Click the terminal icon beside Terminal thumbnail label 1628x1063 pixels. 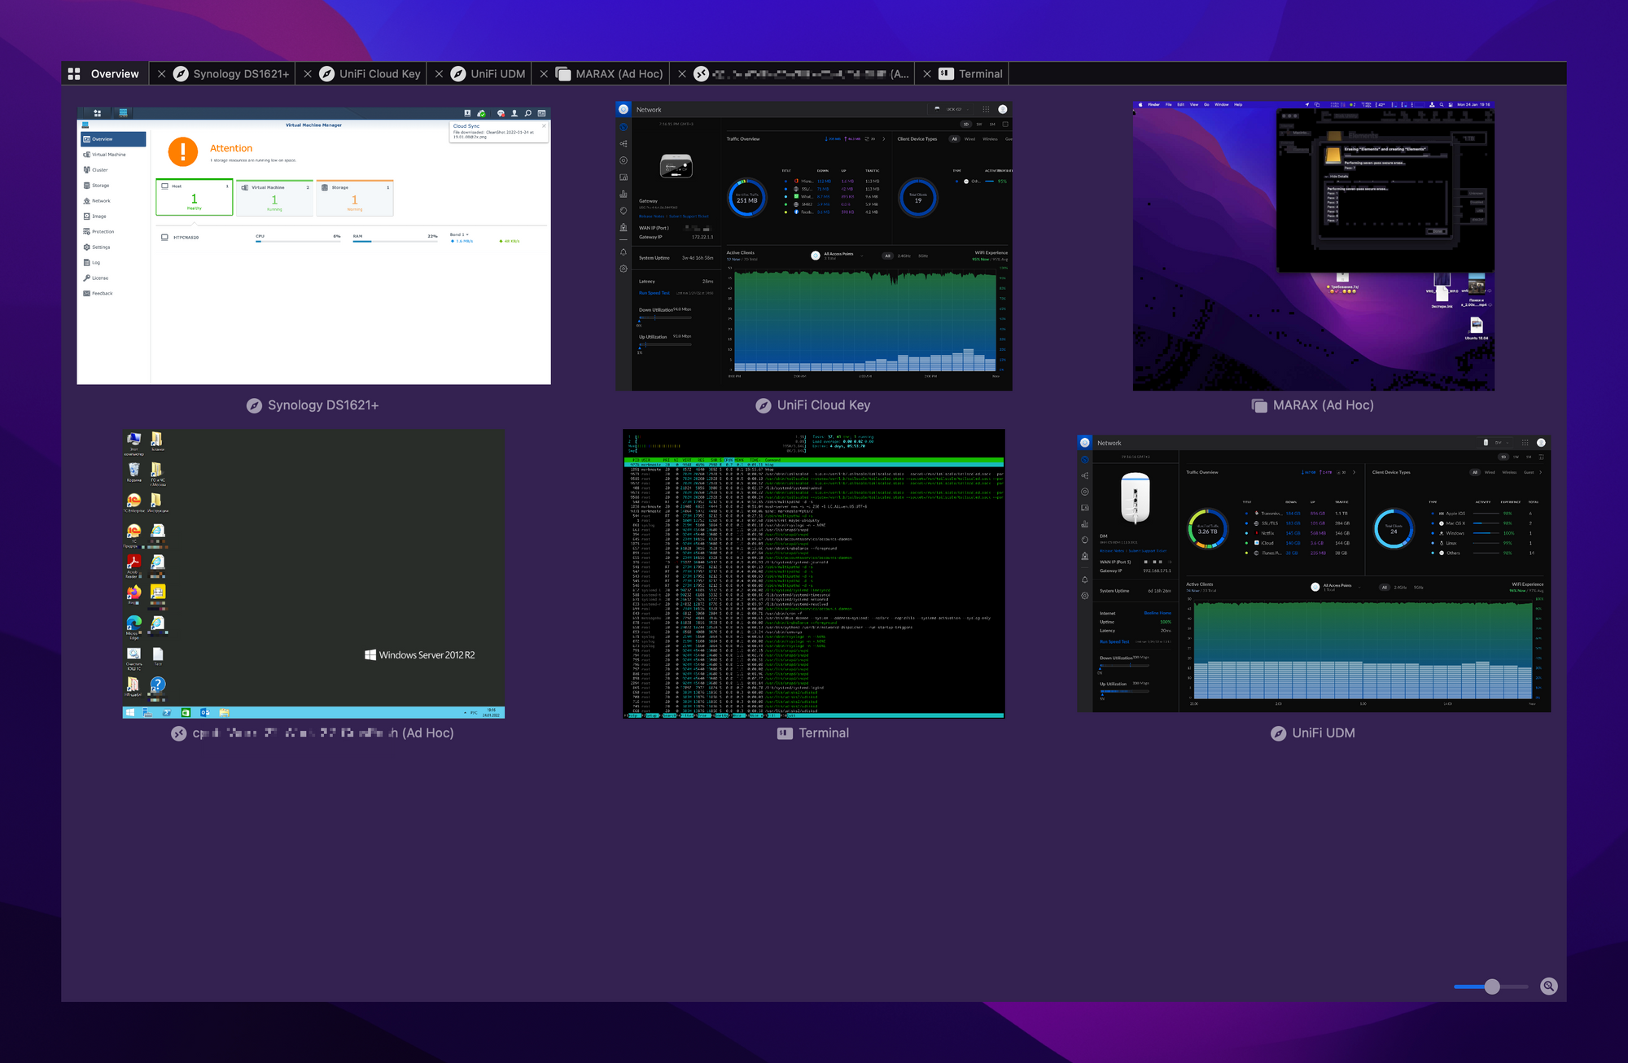pyautogui.click(x=785, y=733)
